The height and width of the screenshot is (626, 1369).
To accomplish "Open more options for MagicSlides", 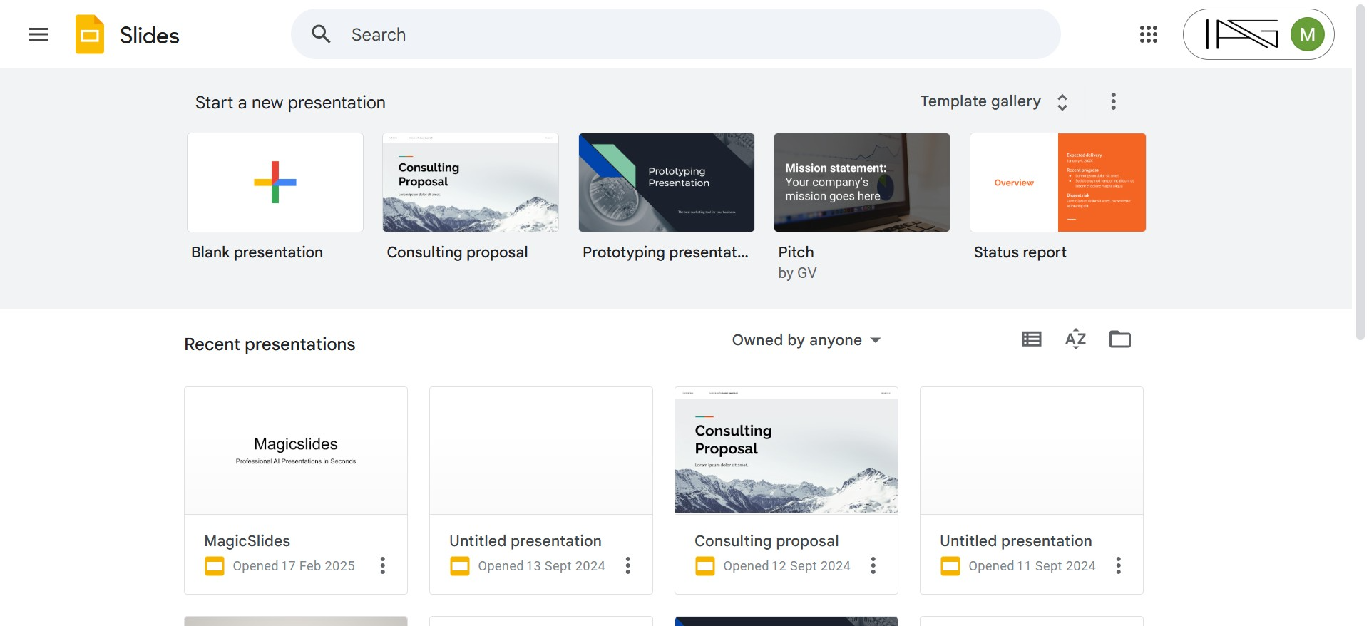I will (x=383, y=565).
